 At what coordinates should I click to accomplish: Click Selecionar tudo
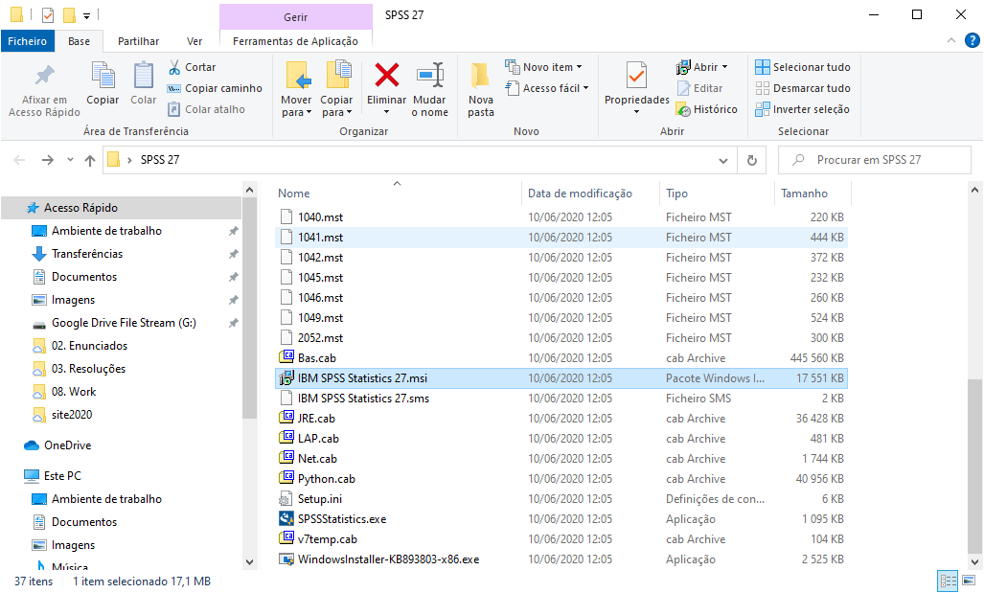(x=803, y=67)
